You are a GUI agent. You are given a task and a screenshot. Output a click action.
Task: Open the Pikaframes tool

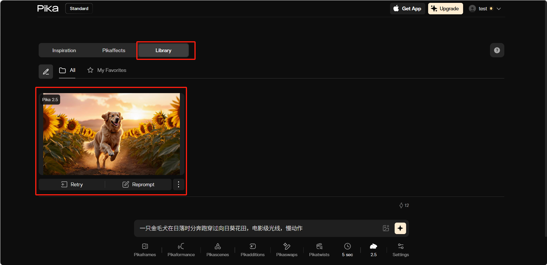[145, 250]
